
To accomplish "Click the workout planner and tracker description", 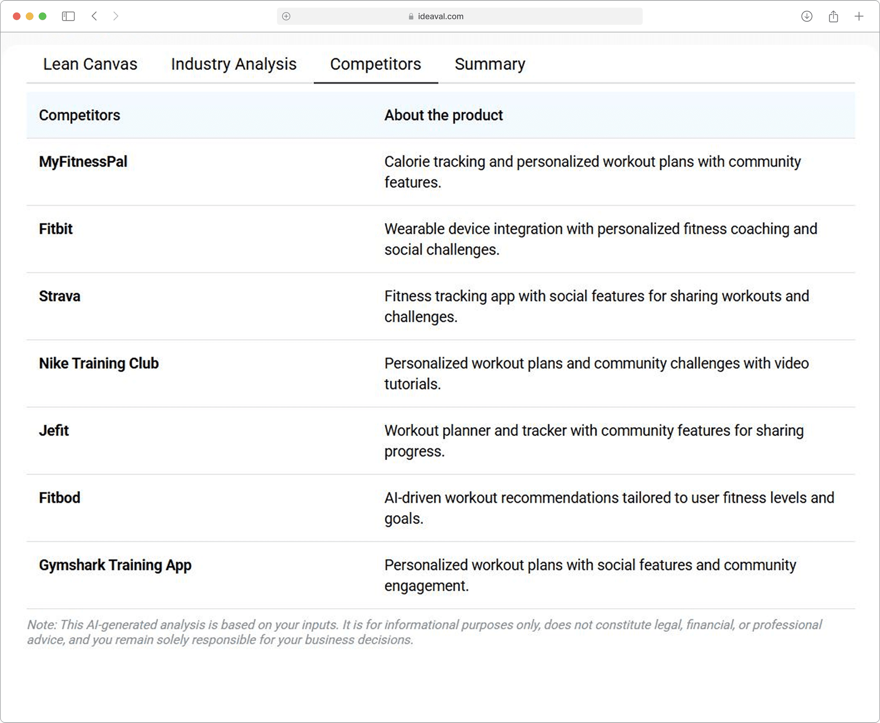I will tap(594, 441).
